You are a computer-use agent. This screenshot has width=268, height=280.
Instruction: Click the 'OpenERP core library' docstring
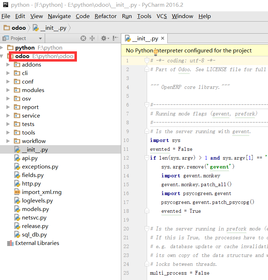(x=190, y=87)
